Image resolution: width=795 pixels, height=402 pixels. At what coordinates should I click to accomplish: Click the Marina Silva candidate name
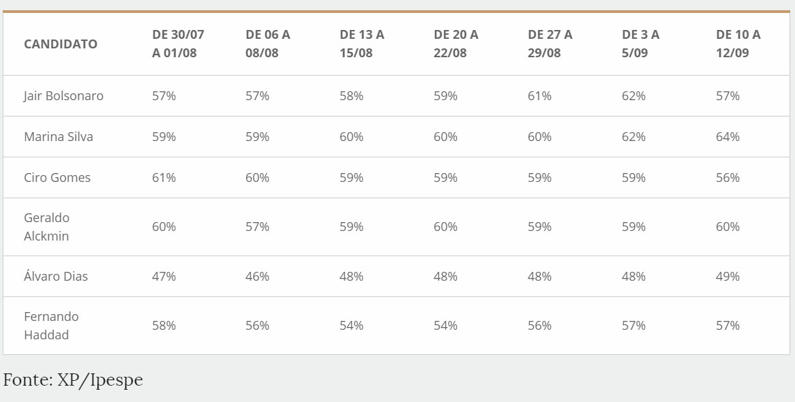click(x=59, y=137)
